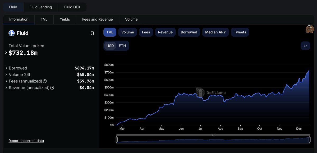
Task: Toggle the Median APY chart series
Action: pos(215,32)
